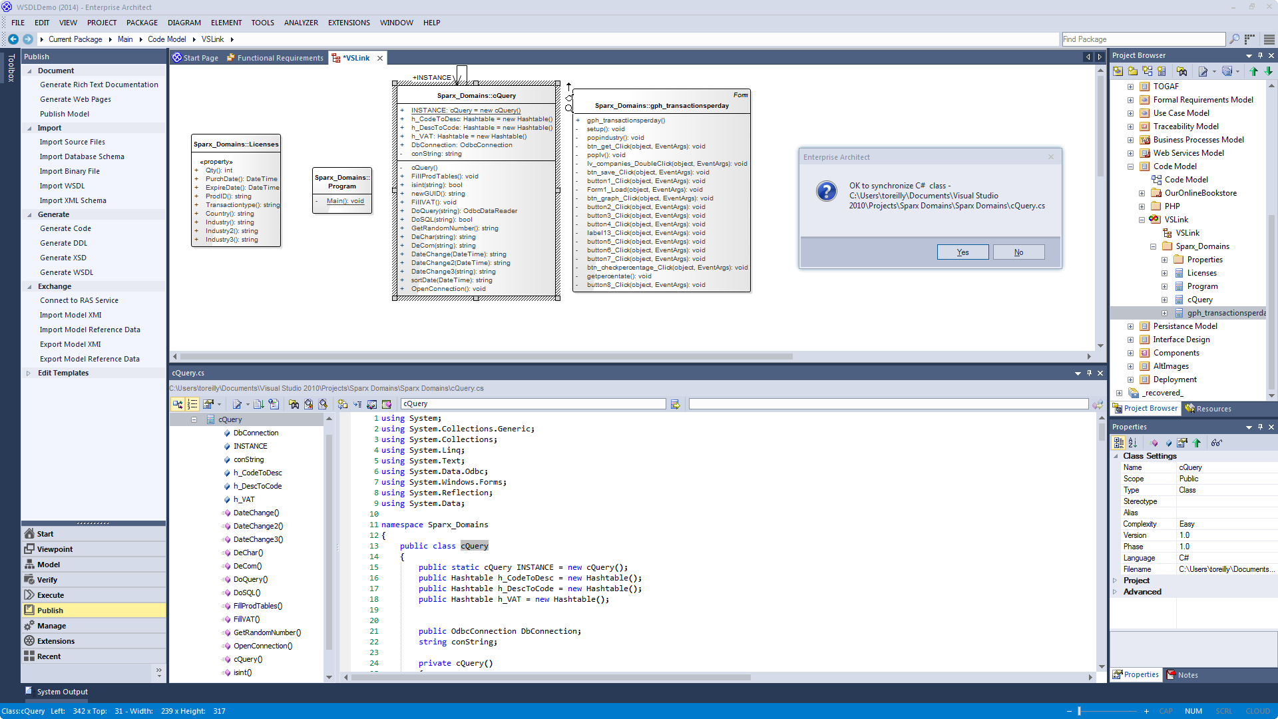Switch to the Start Page tab
Screen dimensions: 1278x719
196,58
